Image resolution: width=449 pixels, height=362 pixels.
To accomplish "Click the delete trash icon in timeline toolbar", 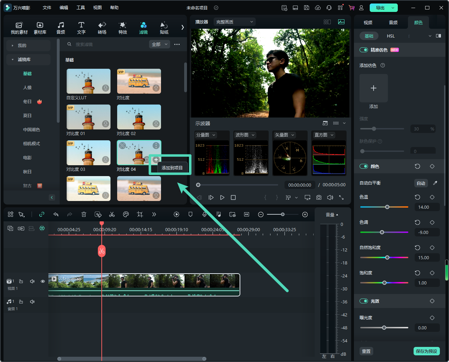I will [84, 214].
